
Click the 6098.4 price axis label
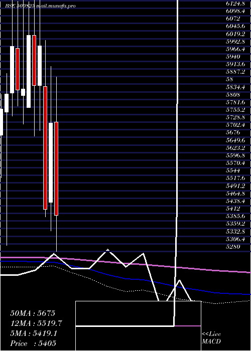coord(235,11)
